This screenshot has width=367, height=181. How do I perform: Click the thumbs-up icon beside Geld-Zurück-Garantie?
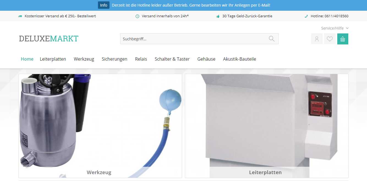click(x=218, y=16)
